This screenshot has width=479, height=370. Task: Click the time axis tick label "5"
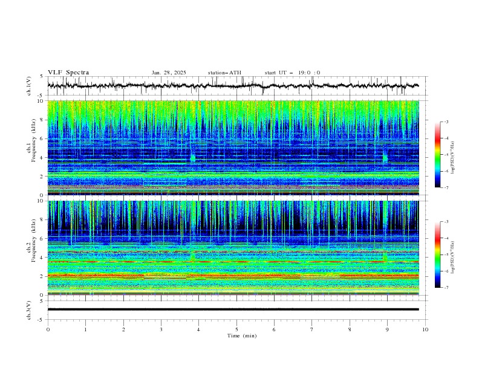coord(236,329)
